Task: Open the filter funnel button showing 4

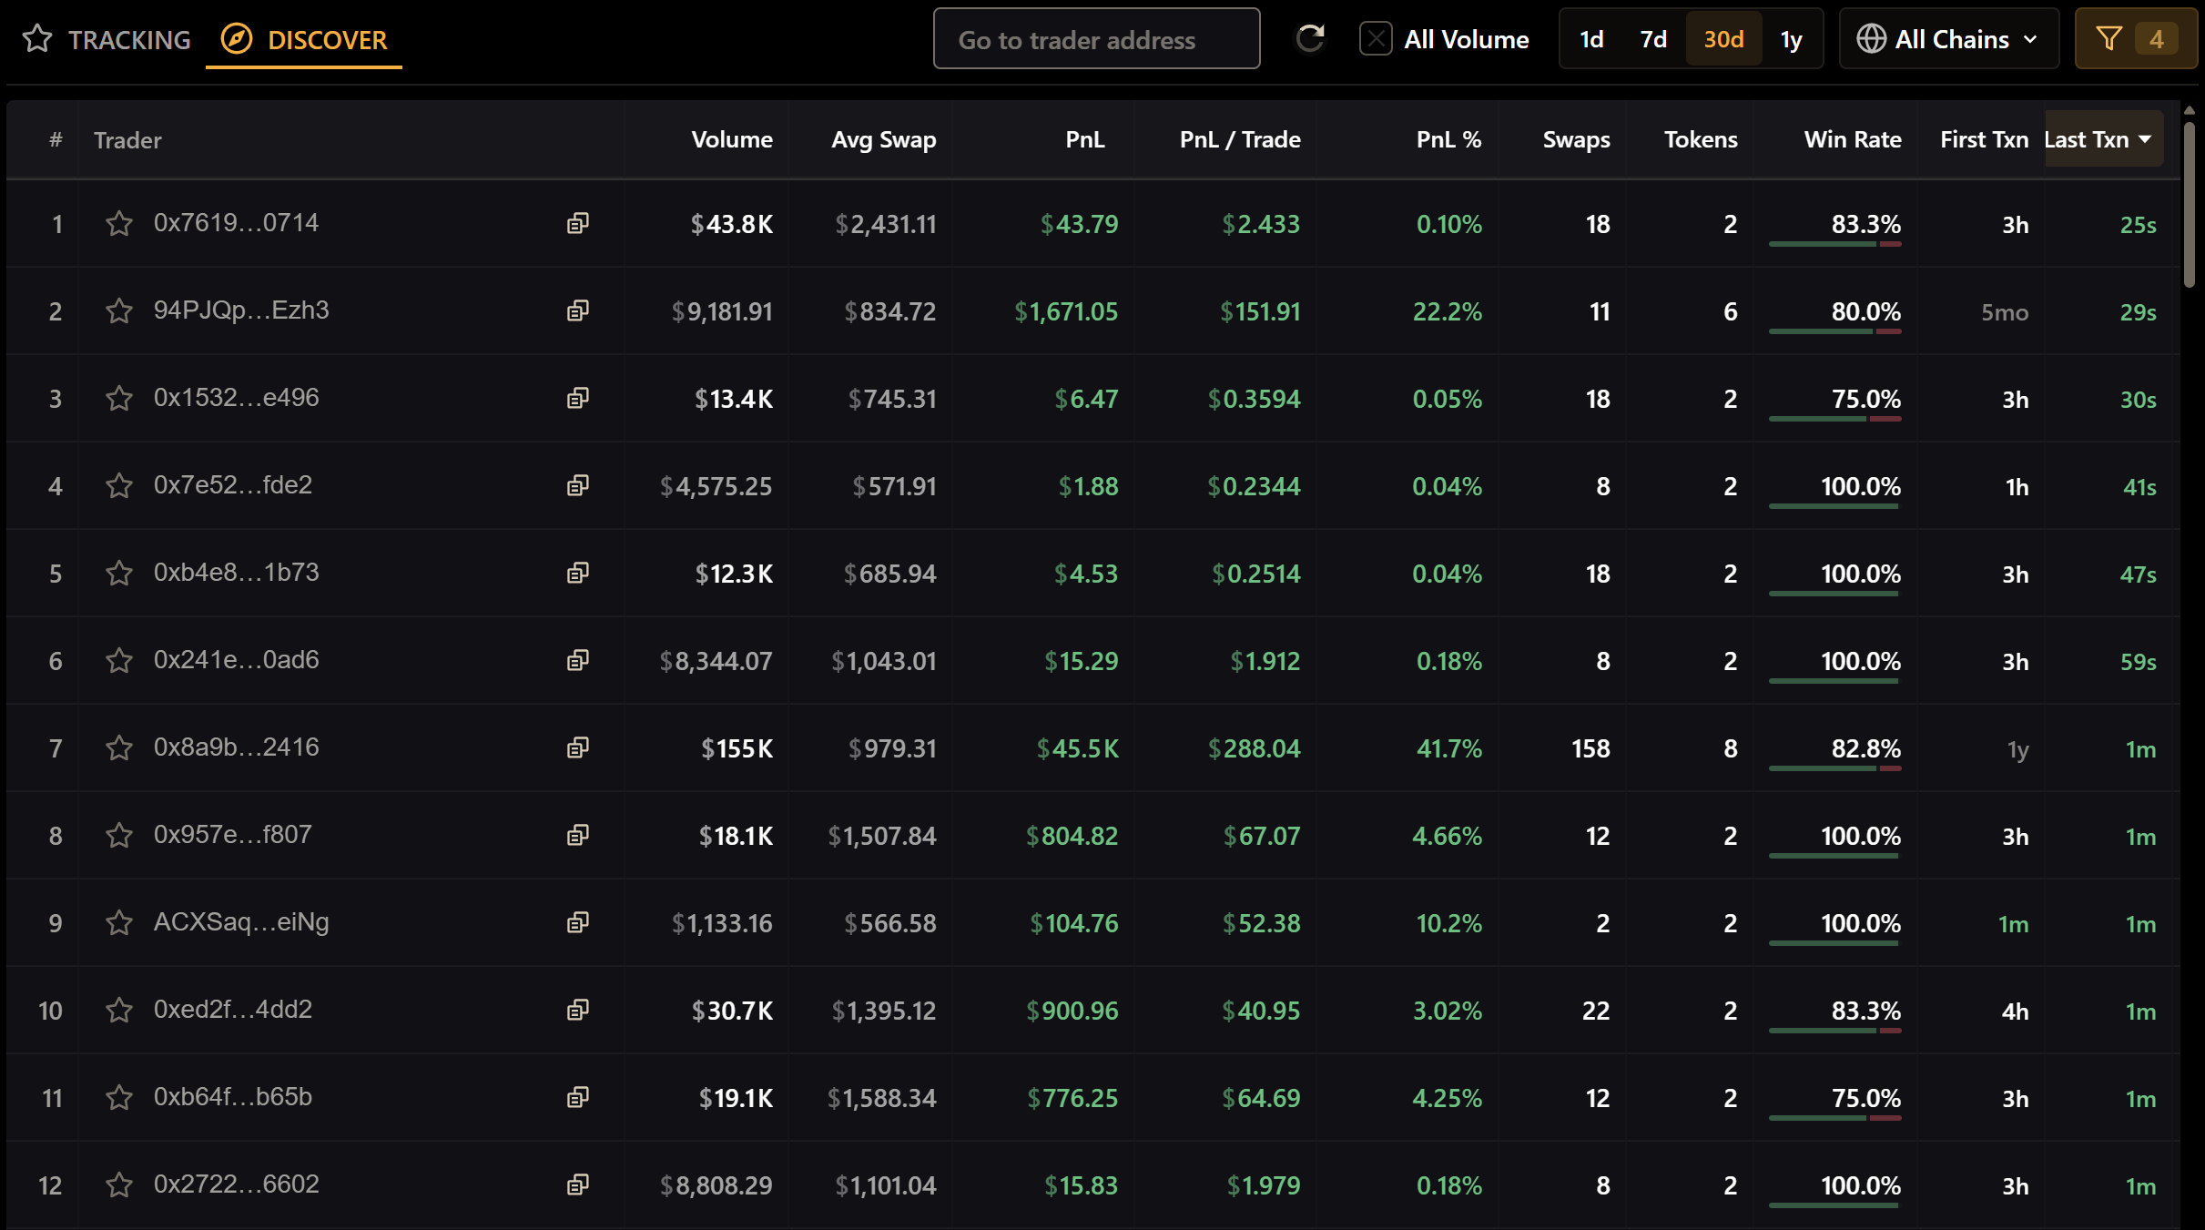Action: click(2134, 39)
